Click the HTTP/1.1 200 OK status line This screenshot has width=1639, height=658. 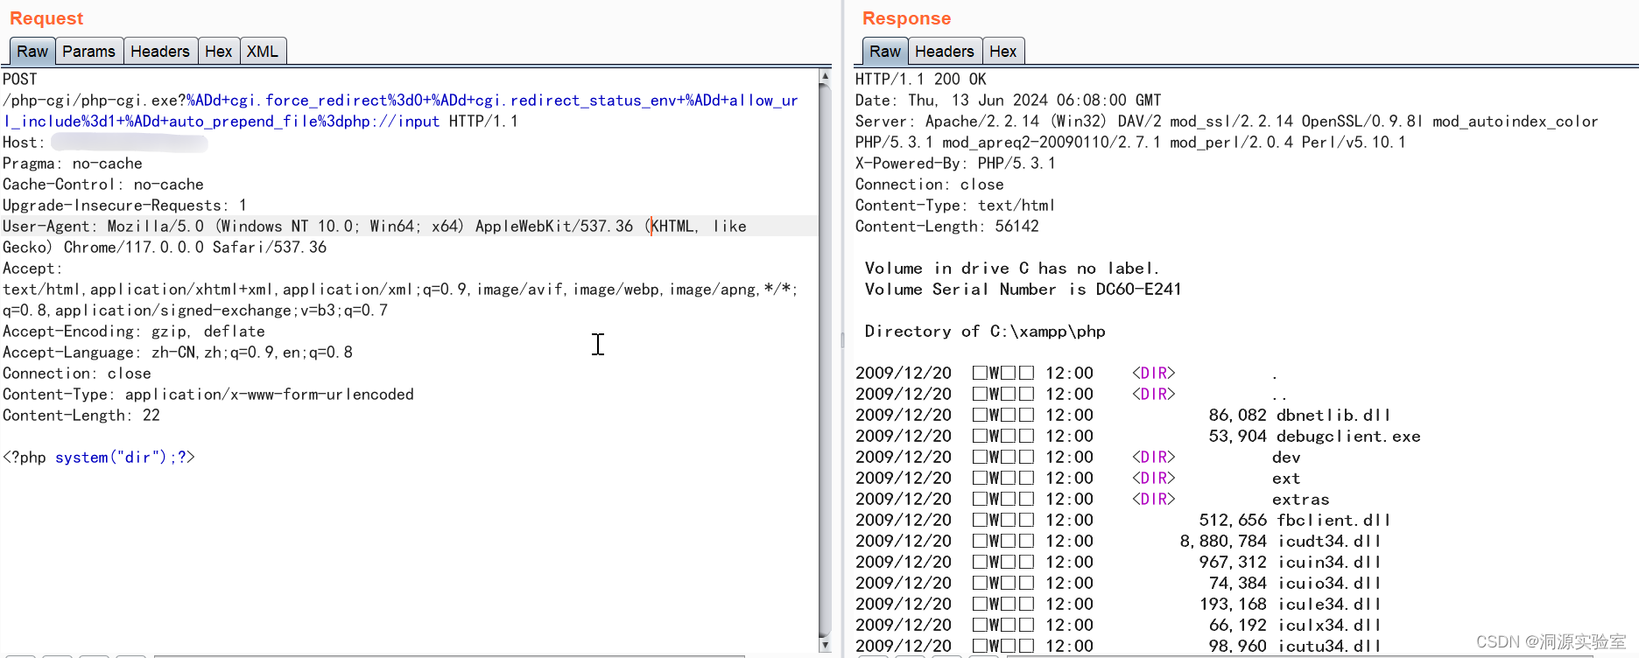[921, 80]
